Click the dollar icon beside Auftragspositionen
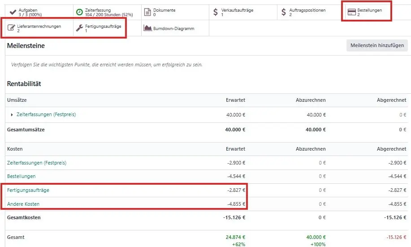 (x=283, y=12)
